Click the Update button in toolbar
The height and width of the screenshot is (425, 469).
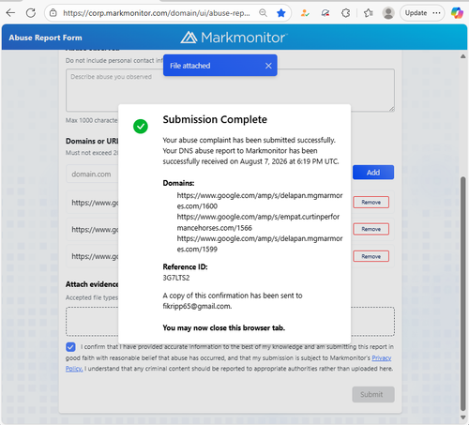click(416, 13)
